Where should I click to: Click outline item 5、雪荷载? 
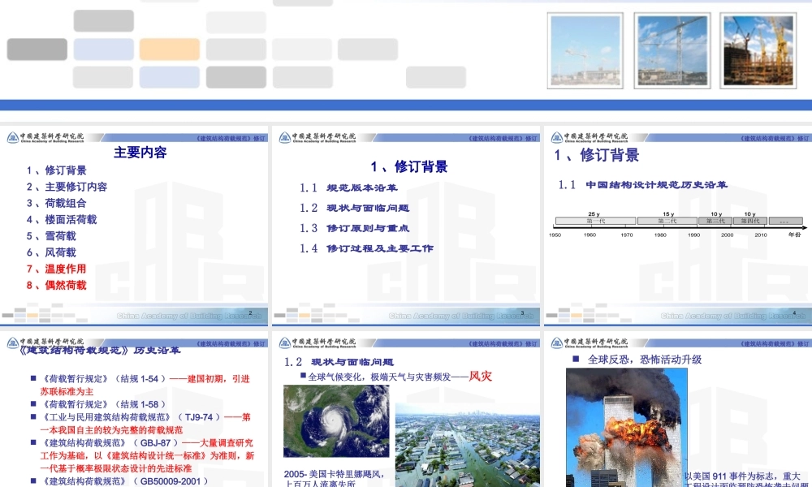coord(51,236)
